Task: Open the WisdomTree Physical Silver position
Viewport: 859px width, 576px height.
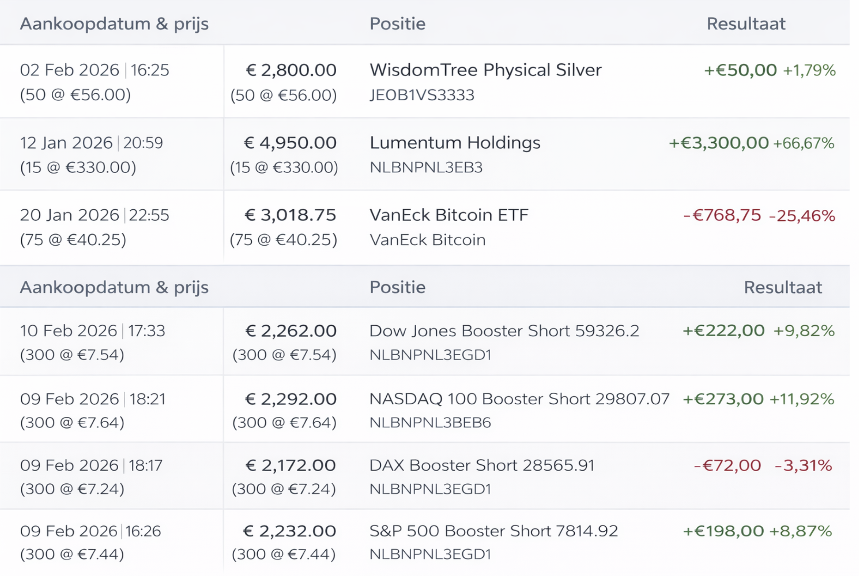Action: coord(485,70)
